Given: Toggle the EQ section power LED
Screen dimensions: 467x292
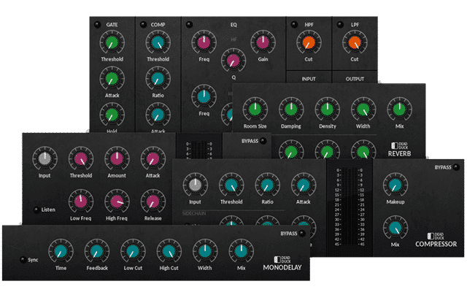Looking at the screenshot, I should pos(189,24).
